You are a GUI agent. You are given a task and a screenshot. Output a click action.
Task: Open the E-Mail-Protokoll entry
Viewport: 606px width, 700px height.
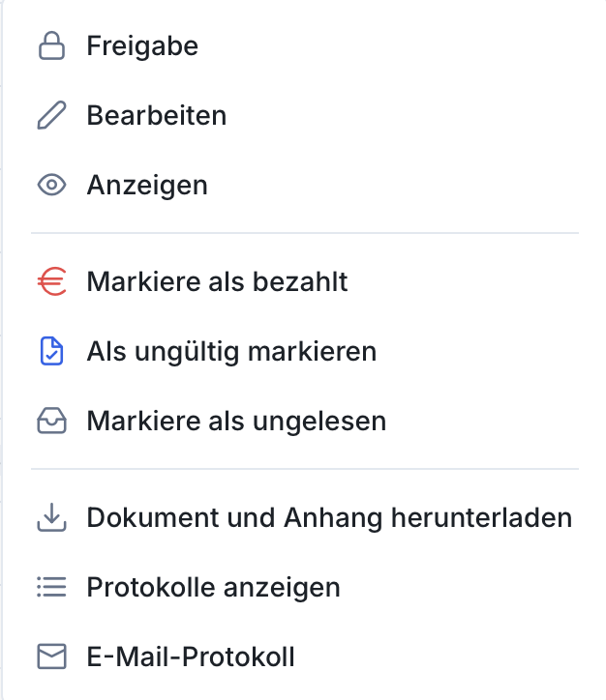[191, 657]
